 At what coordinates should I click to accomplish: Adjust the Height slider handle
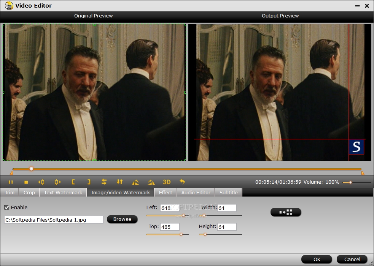205,235
